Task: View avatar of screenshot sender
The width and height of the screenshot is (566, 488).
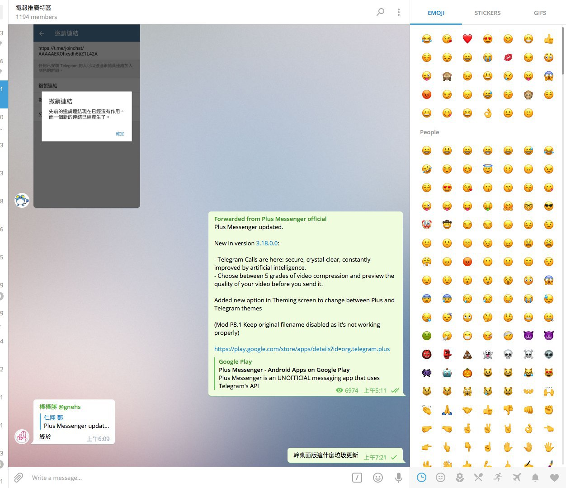Action: 22,200
